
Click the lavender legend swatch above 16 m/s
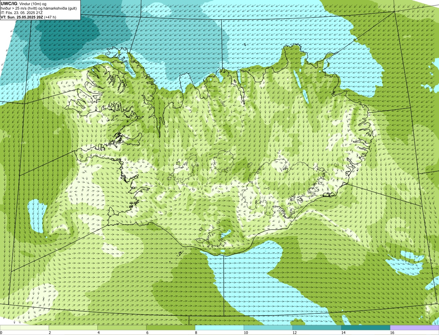coord(414,327)
